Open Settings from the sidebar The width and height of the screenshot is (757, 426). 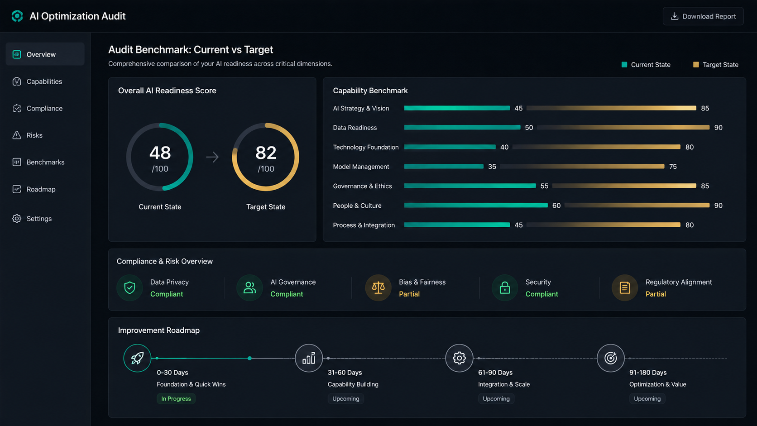coord(45,219)
